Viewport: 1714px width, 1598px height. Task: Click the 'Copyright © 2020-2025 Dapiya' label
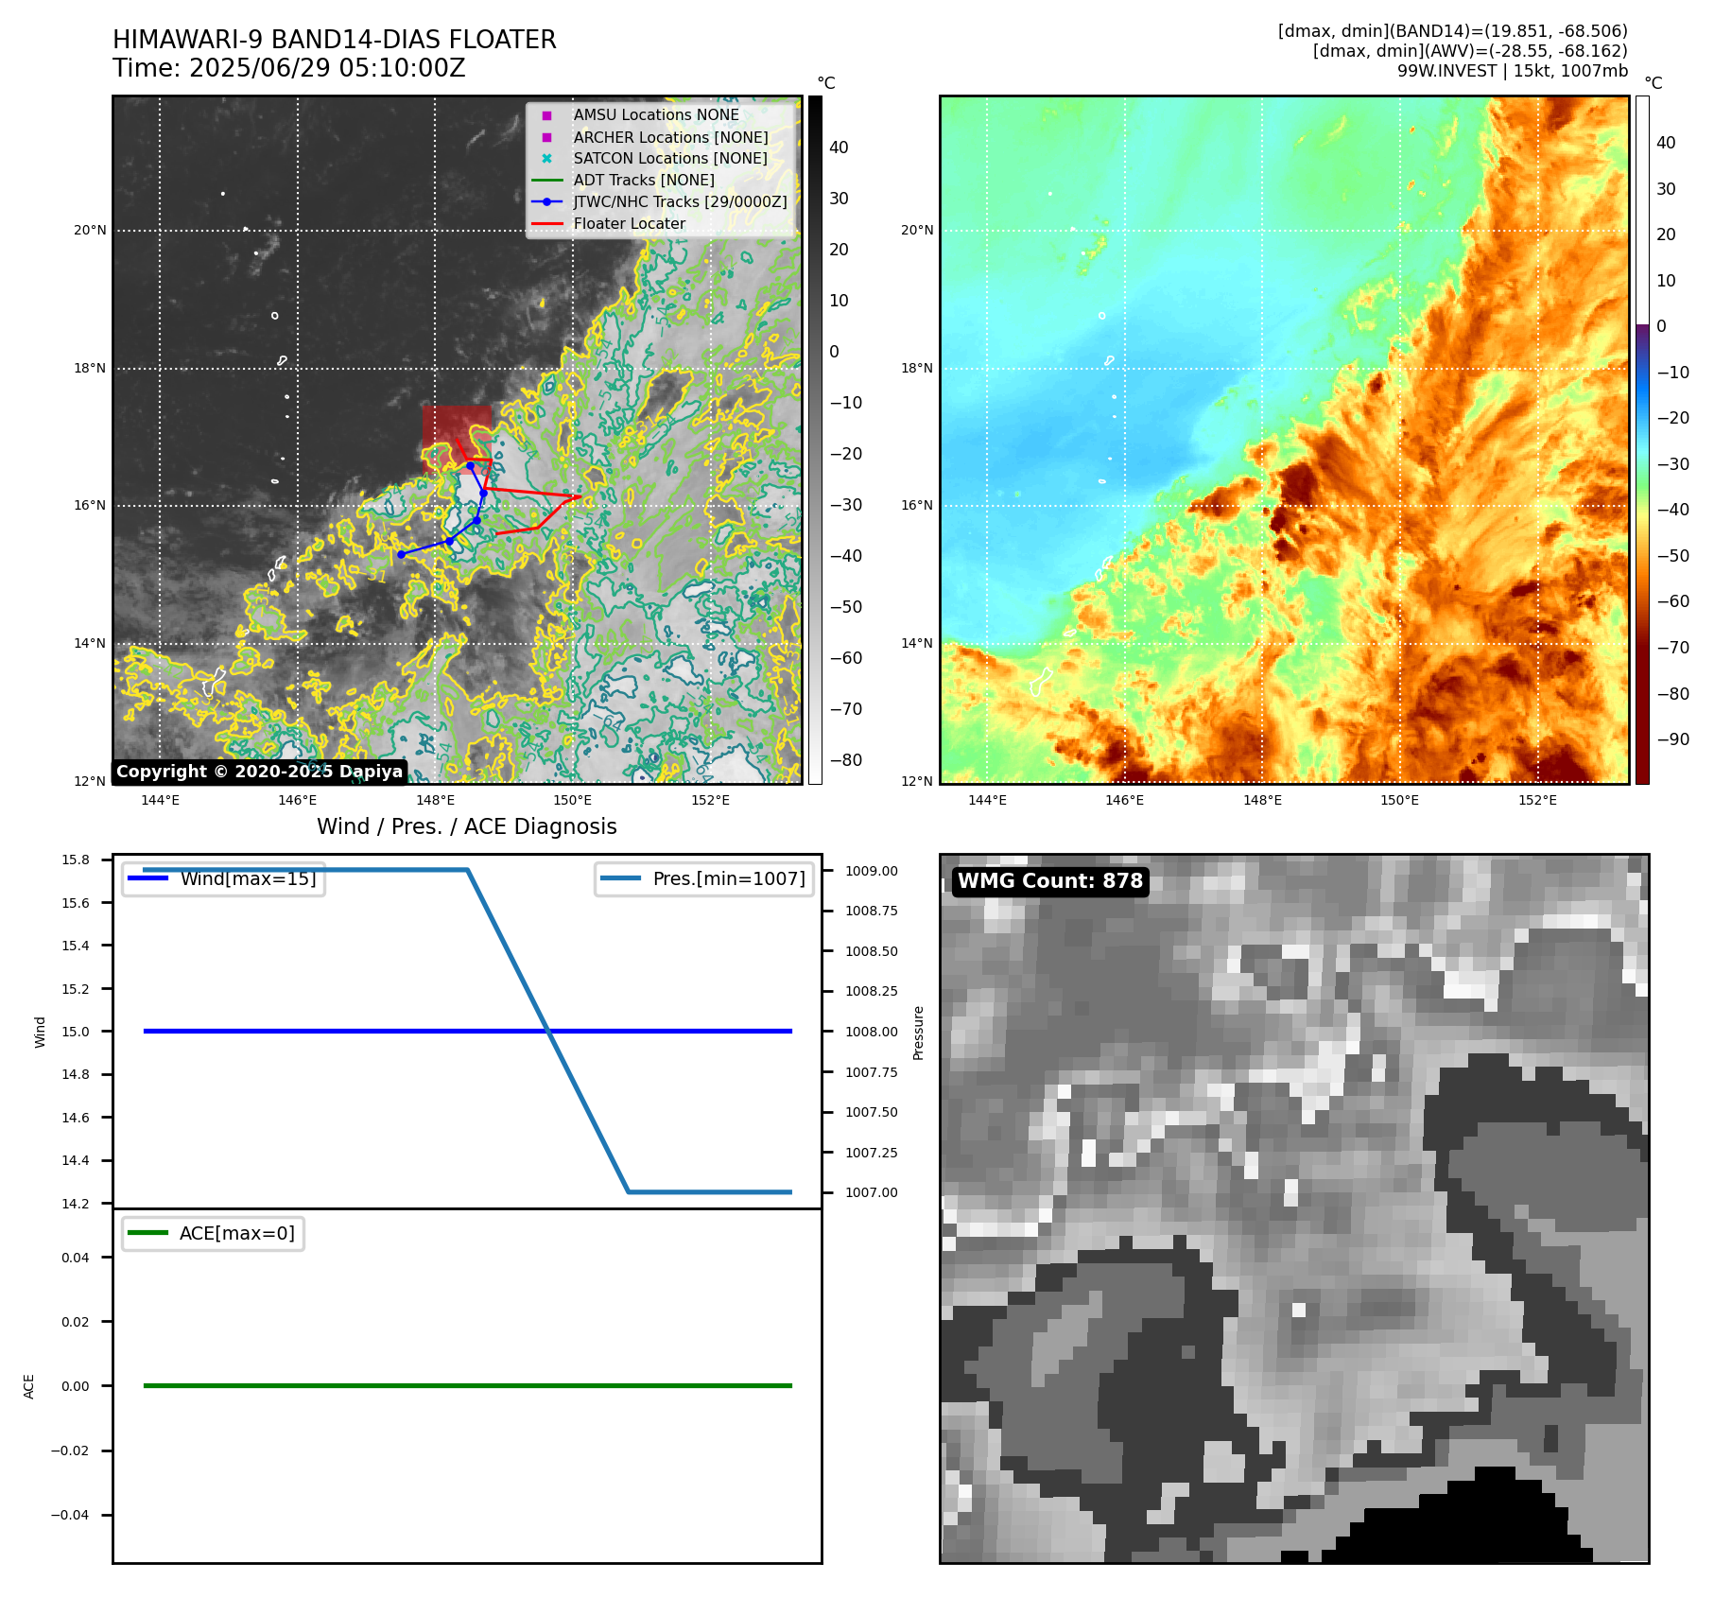(x=259, y=772)
